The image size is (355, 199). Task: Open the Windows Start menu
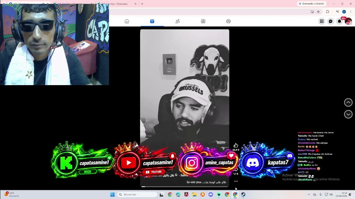112,195
